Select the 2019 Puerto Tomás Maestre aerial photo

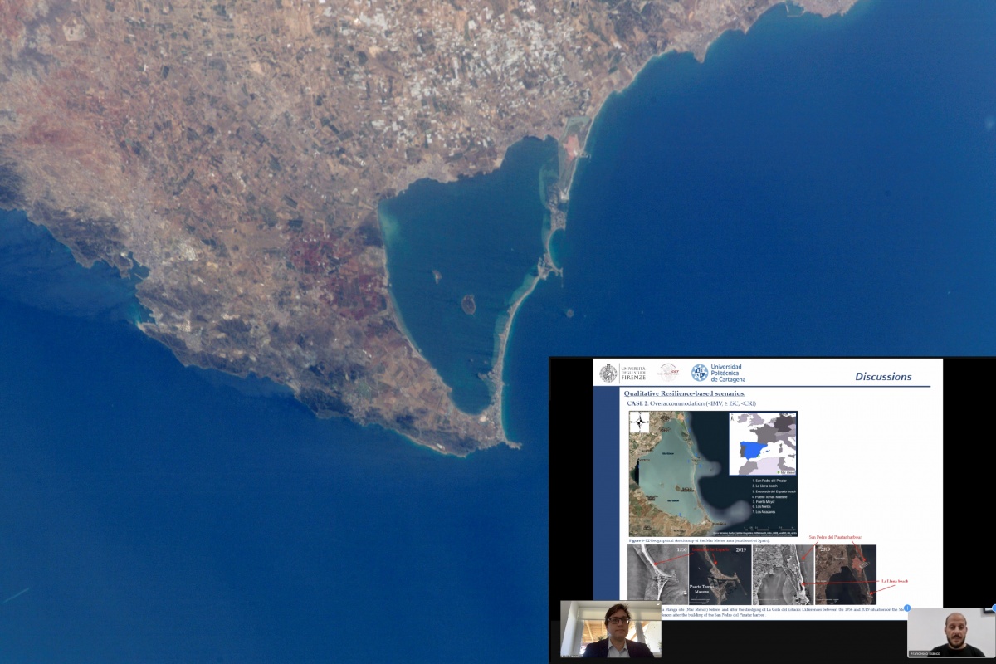(x=719, y=573)
